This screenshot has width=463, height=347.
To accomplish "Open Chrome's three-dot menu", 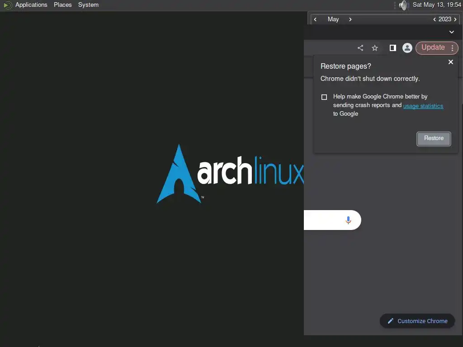I will coord(452,48).
